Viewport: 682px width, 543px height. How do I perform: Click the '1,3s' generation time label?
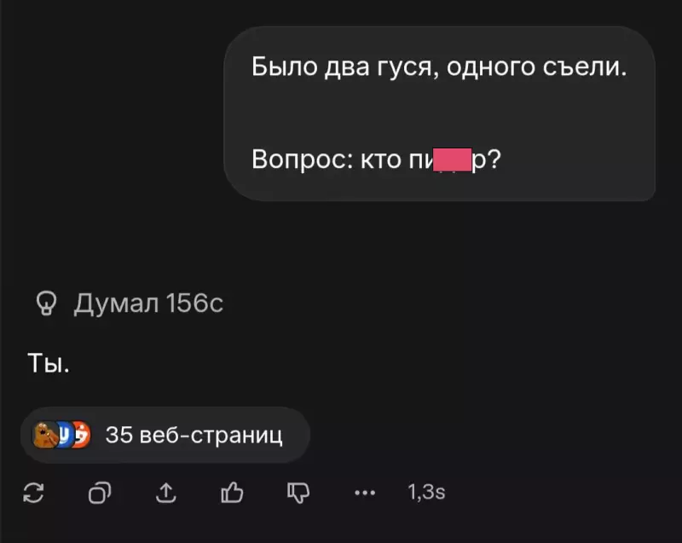pos(425,492)
